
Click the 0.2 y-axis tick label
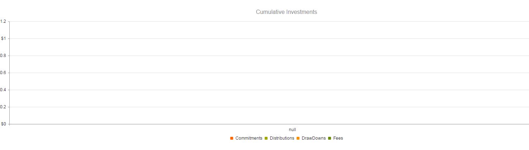(x=3, y=107)
